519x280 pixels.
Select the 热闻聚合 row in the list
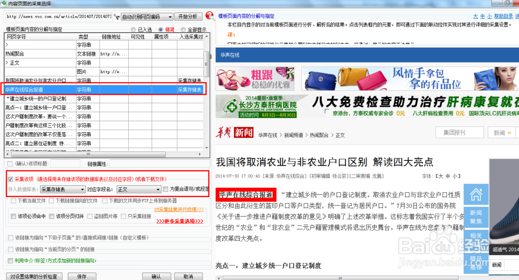pyautogui.click(x=104, y=54)
